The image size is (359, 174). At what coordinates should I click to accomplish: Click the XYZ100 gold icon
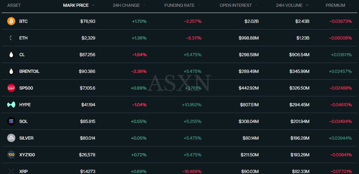11,155
